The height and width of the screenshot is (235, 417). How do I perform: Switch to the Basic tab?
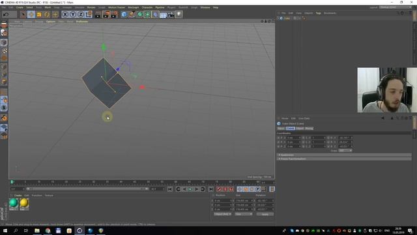coord(281,129)
